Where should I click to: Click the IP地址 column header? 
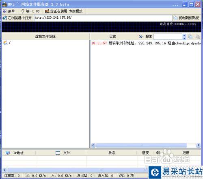19,153
